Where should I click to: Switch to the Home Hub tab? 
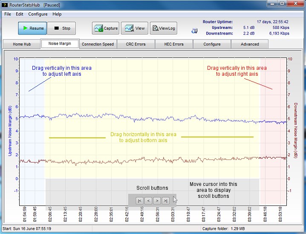(22, 44)
